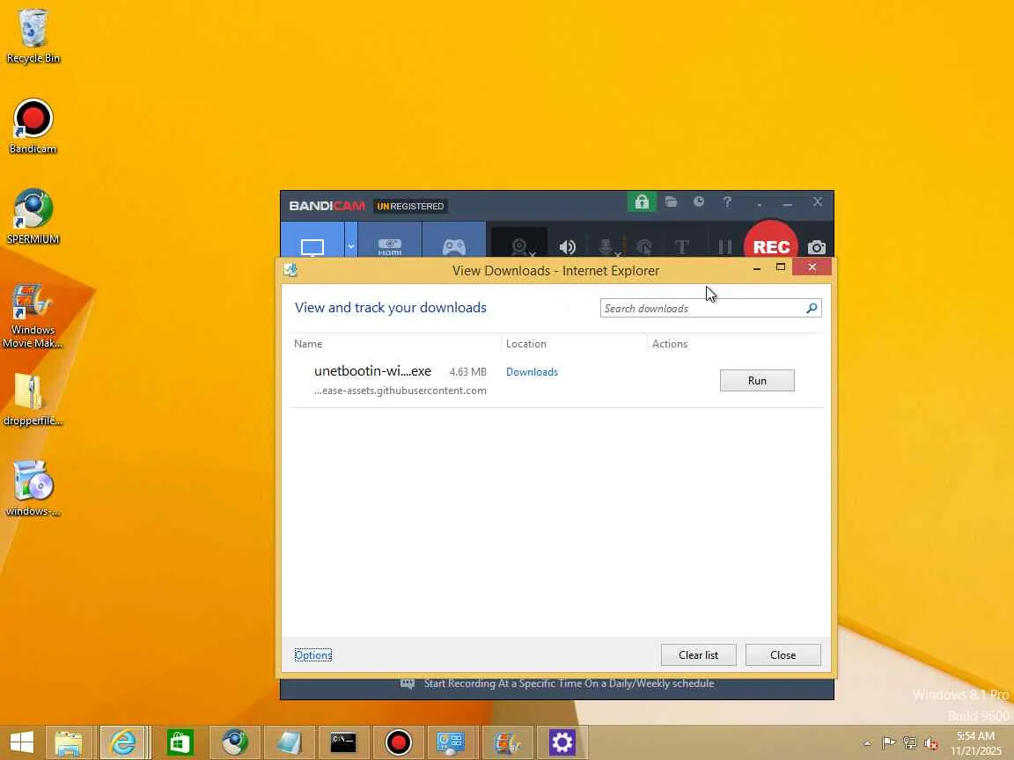The width and height of the screenshot is (1014, 760).
Task: Open the Movie Maker taskbar icon
Action: click(507, 742)
